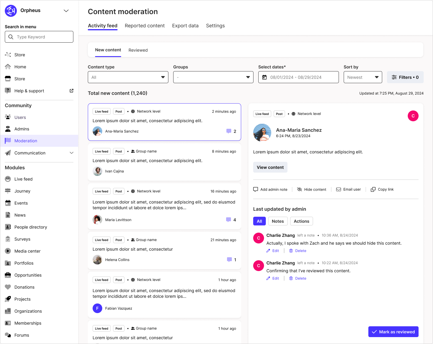
Task: Edit the 10:22 AM note
Action: [273, 278]
